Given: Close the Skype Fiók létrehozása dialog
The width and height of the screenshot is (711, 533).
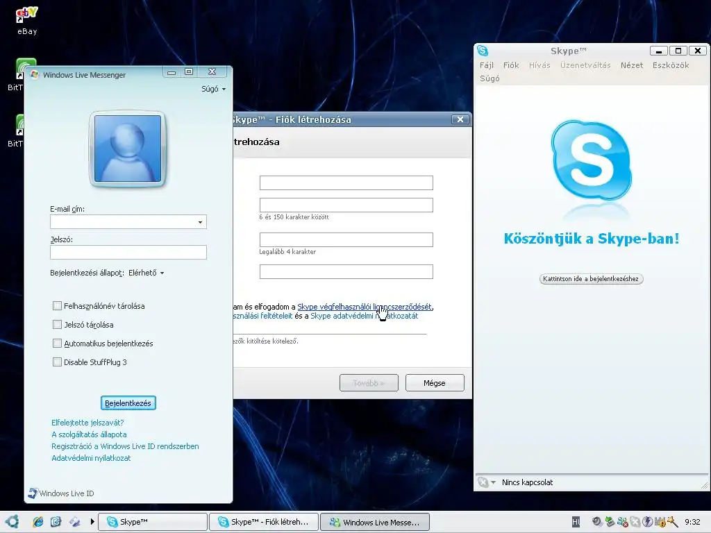Looking at the screenshot, I should pyautogui.click(x=460, y=119).
